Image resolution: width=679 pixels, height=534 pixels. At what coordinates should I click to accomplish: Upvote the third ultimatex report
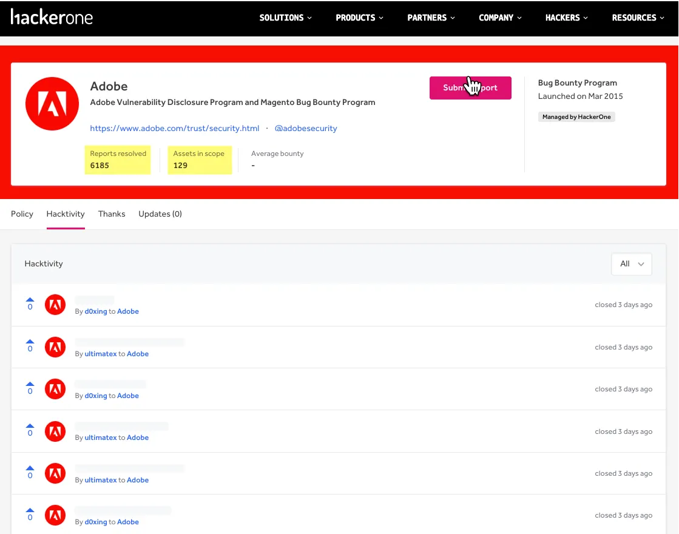(x=30, y=468)
